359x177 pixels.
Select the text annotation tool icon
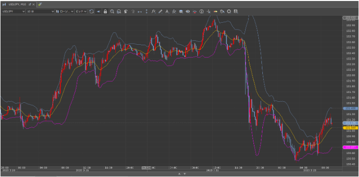167,11
